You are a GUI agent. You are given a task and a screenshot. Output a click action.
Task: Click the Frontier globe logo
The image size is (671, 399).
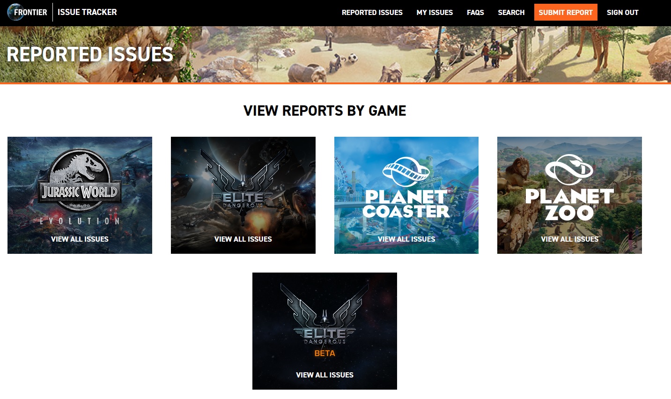click(28, 12)
